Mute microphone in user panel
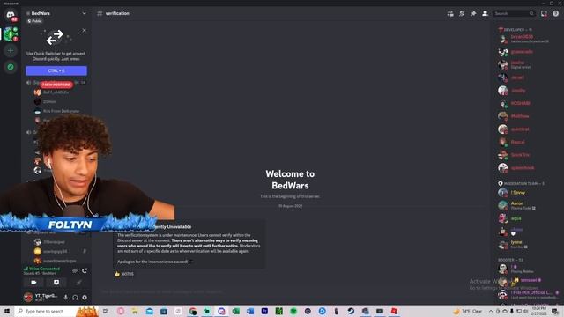The width and height of the screenshot is (564, 317). (65, 298)
